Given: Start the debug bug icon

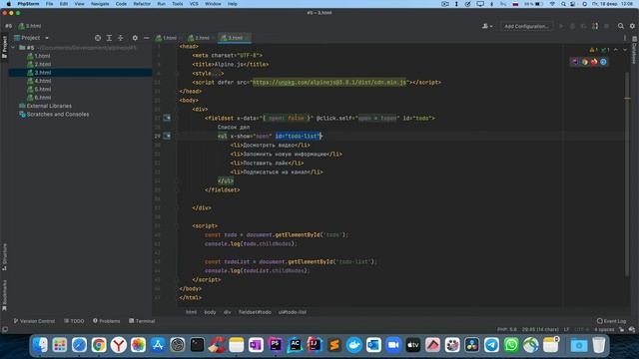Looking at the screenshot, I should point(572,26).
